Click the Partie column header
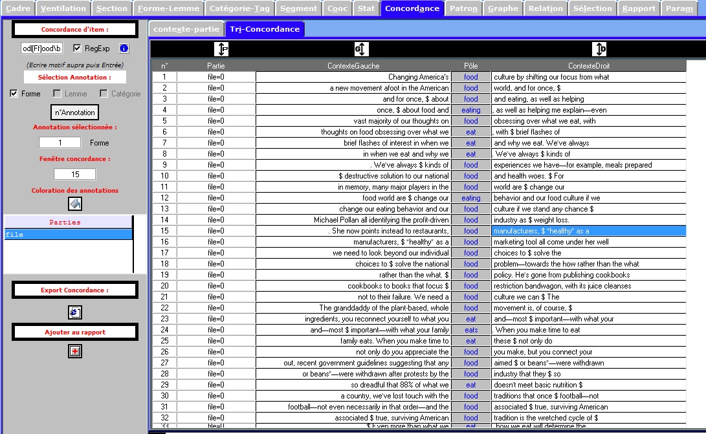The width and height of the screenshot is (706, 434). (215, 66)
